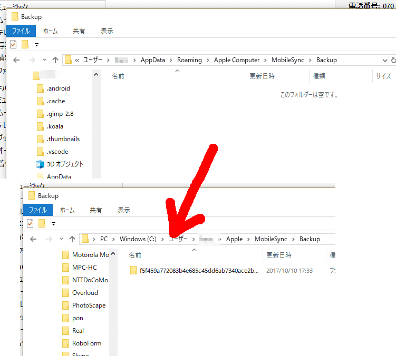
Task: Open quick access toolbar dropdown in lower window
Action: [x=54, y=224]
